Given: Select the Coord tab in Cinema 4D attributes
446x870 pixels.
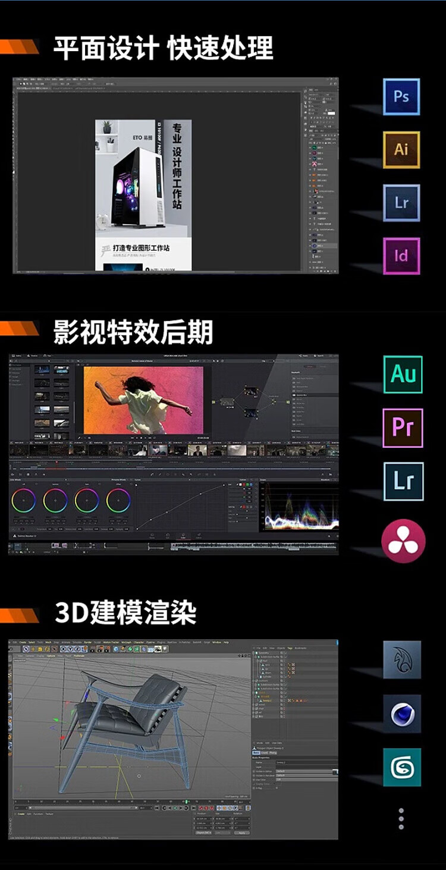Looking at the screenshot, I should (x=265, y=753).
